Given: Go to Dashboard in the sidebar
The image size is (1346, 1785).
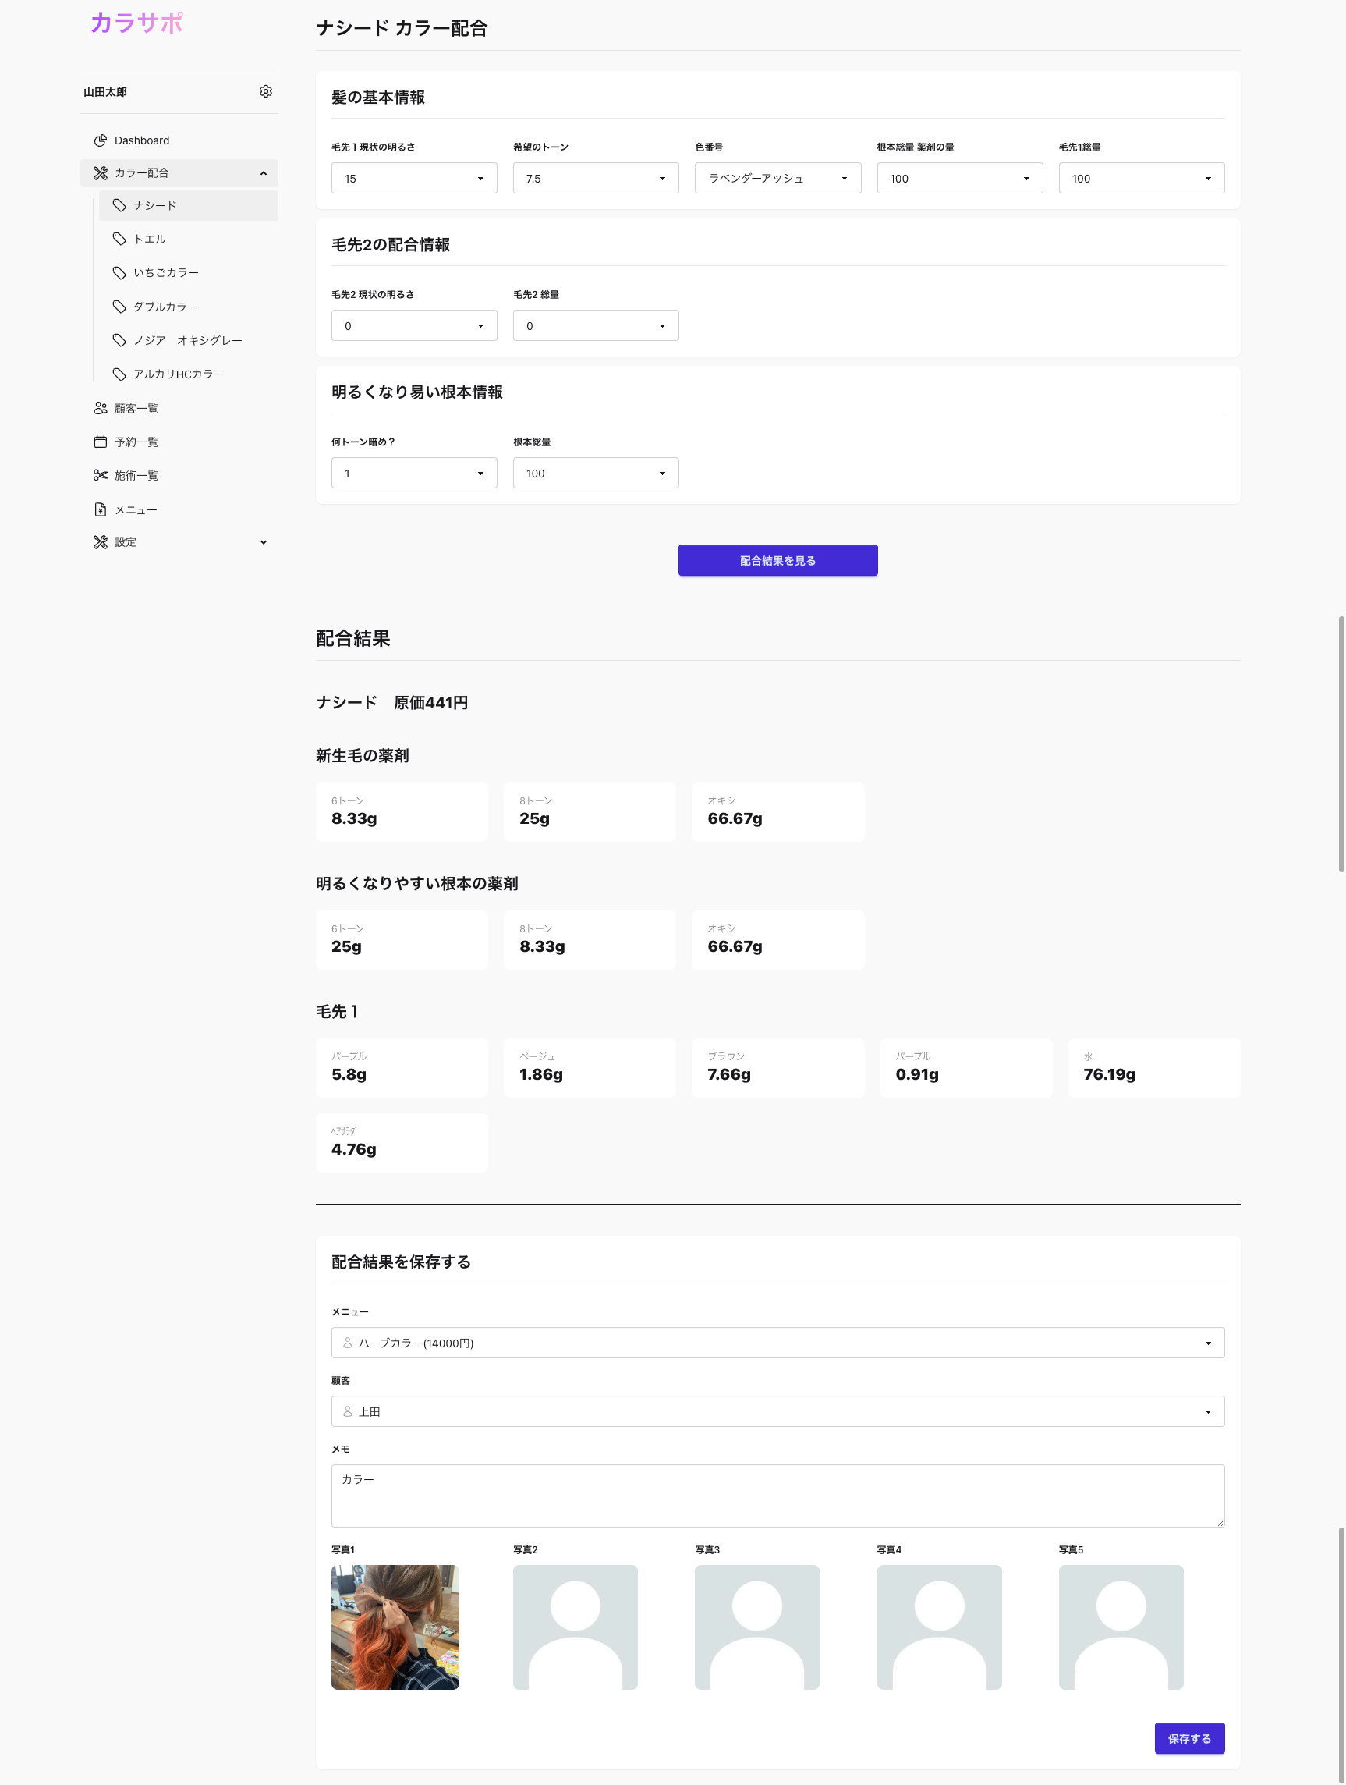Looking at the screenshot, I should click(x=179, y=140).
